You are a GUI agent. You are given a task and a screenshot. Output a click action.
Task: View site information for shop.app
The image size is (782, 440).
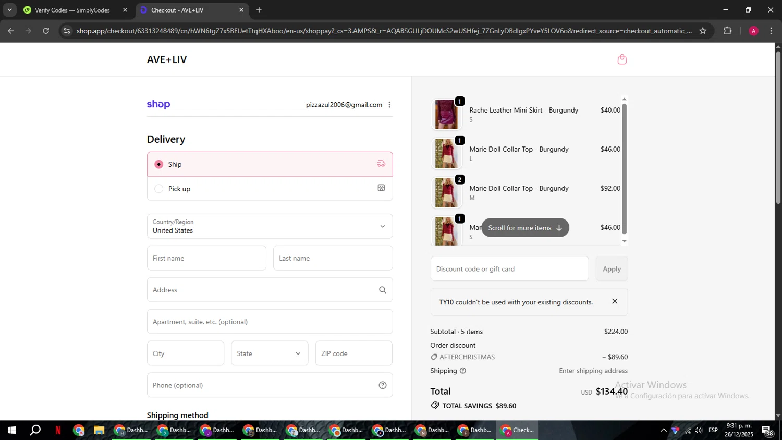pos(66,31)
